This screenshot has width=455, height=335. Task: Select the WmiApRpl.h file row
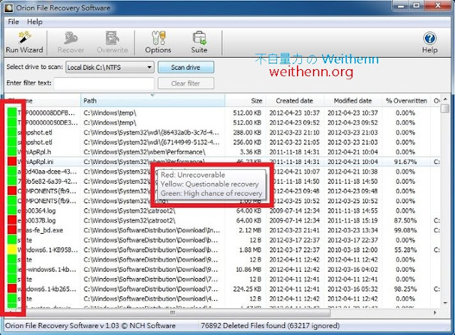222,152
